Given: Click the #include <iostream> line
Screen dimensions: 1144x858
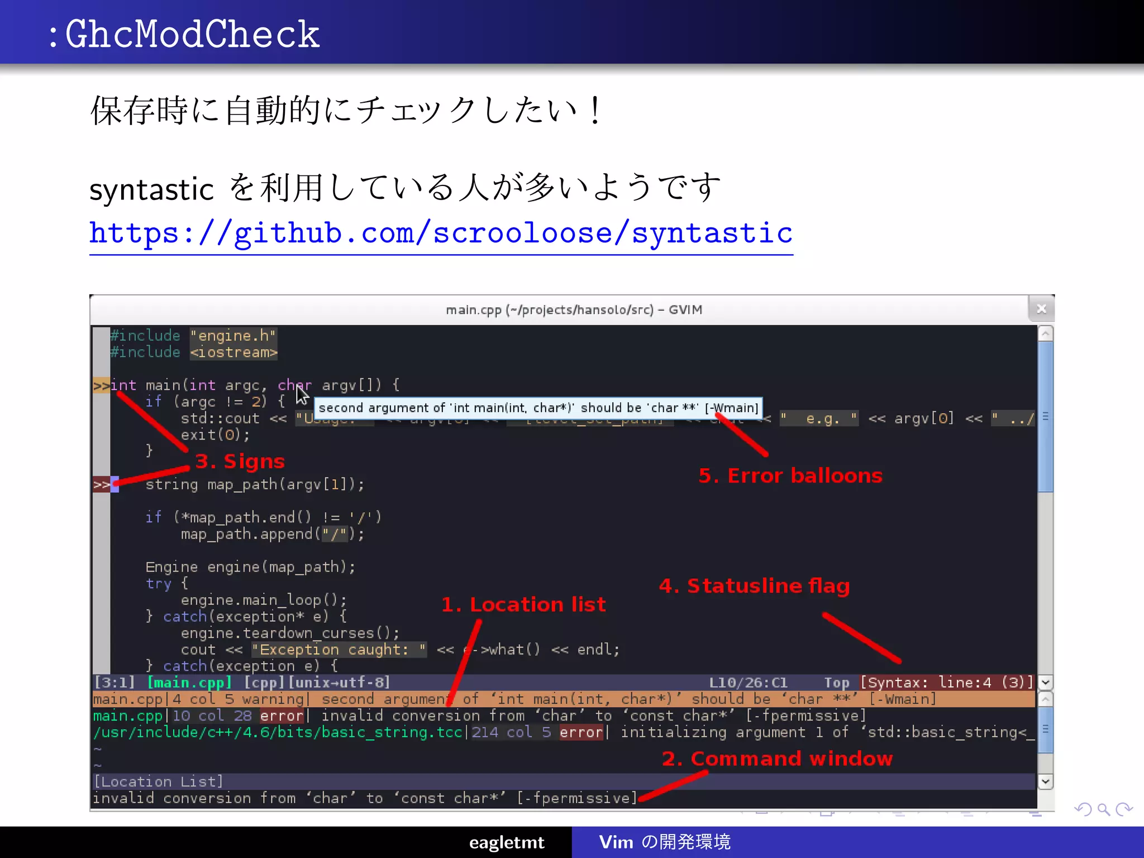Looking at the screenshot, I should click(x=193, y=352).
